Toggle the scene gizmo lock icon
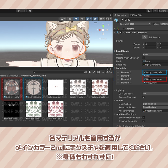 (109, 25)
